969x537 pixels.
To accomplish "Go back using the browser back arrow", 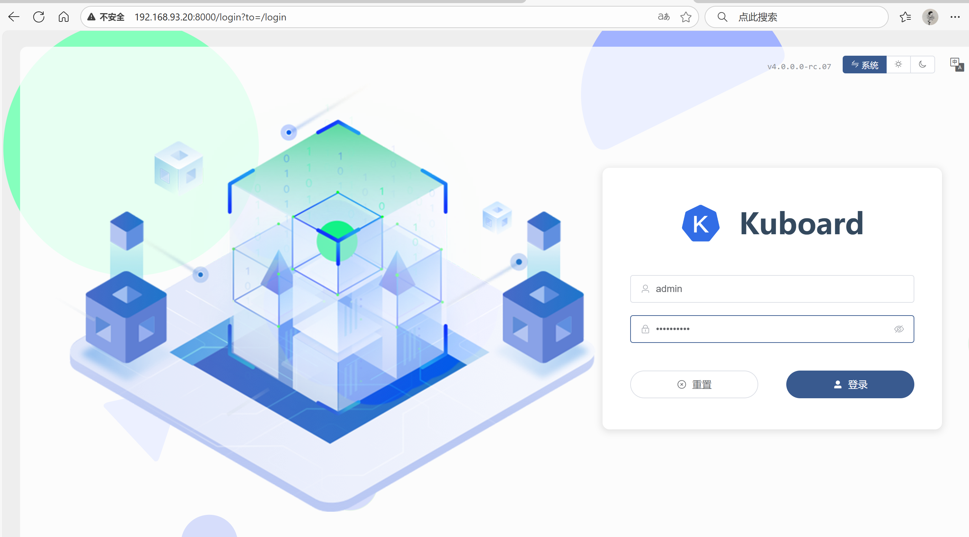I will 14,17.
